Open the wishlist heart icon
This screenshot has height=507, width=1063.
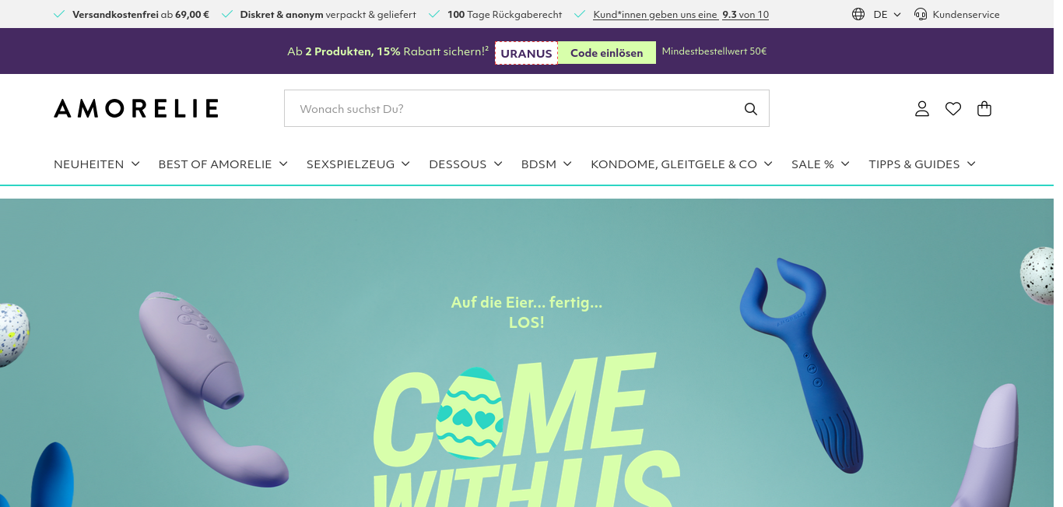tap(953, 109)
